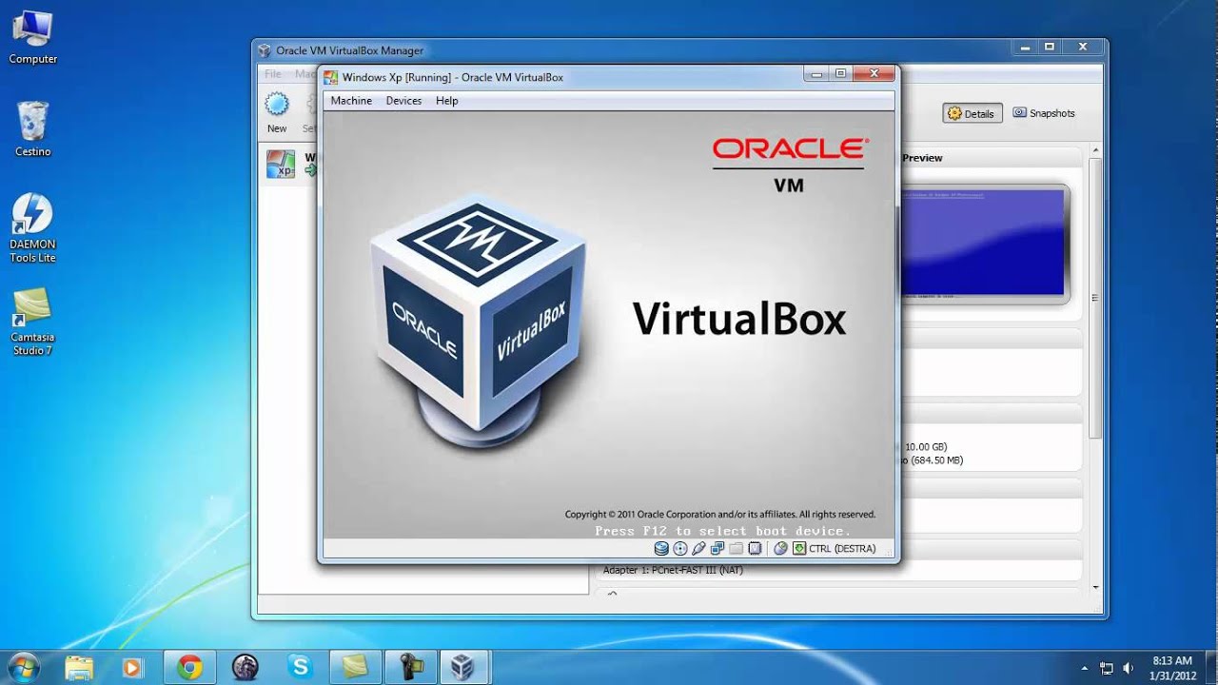
Task: Open Camtasia Studio 7 desktop shortcut
Action: click(x=32, y=321)
